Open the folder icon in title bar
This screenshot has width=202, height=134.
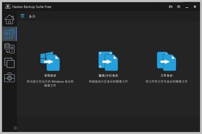pos(171,7)
